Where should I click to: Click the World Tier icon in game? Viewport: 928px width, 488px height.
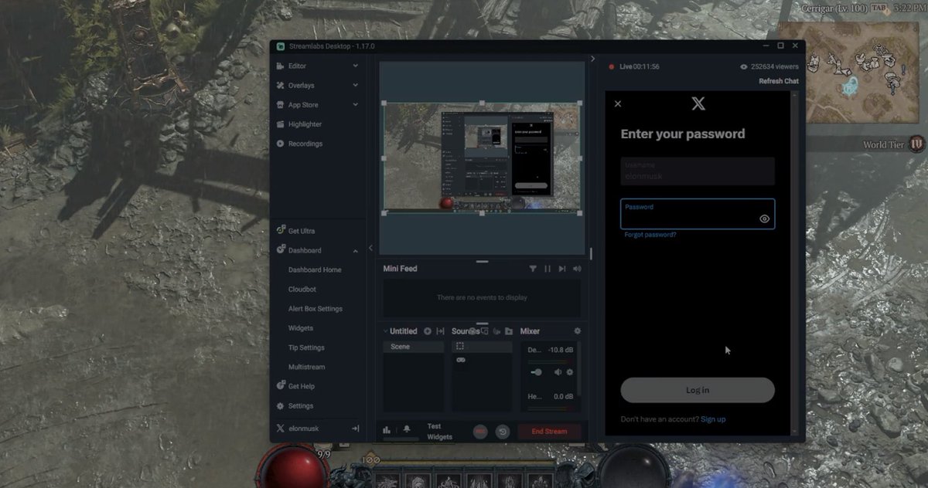tap(917, 144)
